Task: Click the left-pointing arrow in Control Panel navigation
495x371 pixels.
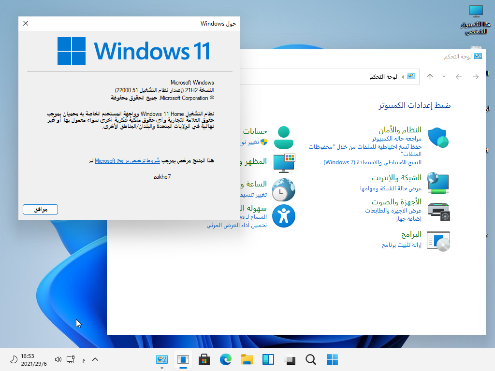Action: click(x=459, y=77)
